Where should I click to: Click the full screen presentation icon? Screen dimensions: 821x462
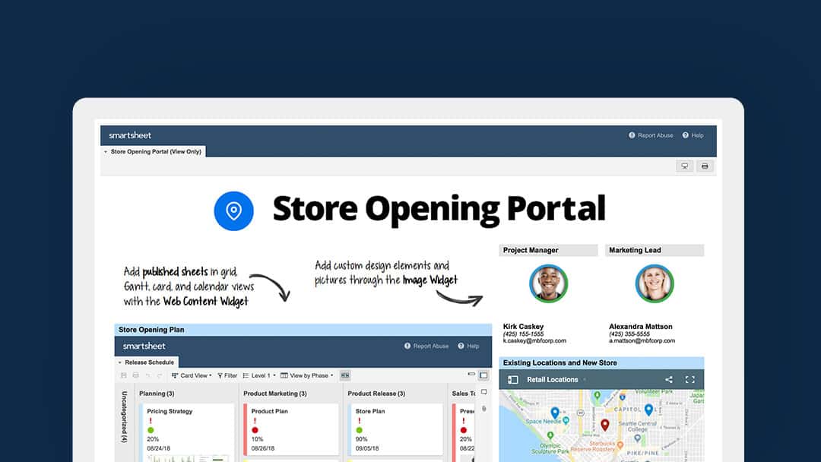(x=685, y=166)
